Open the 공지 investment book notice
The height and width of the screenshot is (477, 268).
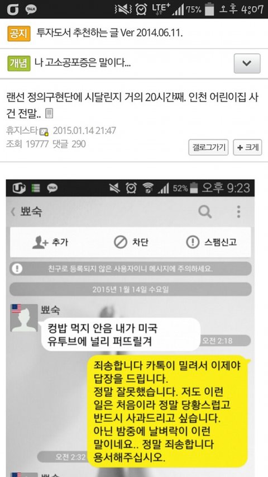click(109, 33)
